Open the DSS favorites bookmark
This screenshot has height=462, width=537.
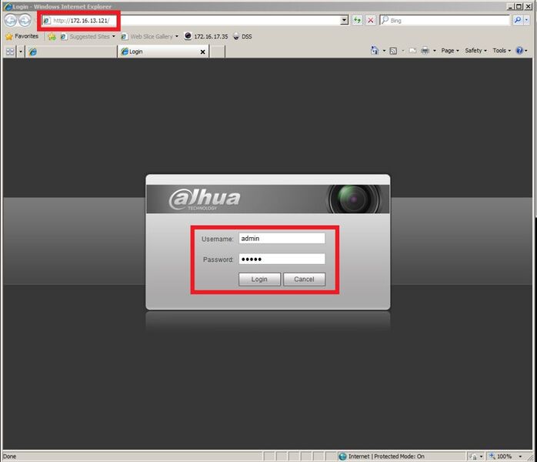coord(242,36)
